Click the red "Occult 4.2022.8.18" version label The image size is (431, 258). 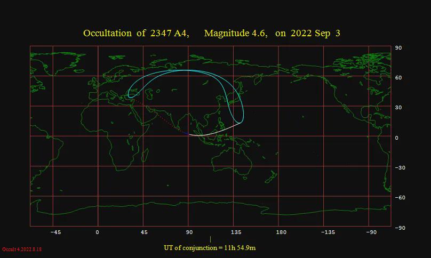(x=22, y=249)
